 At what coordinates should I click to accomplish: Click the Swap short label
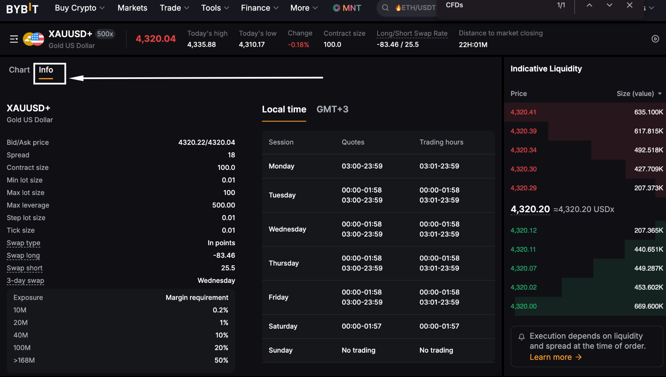[24, 268]
